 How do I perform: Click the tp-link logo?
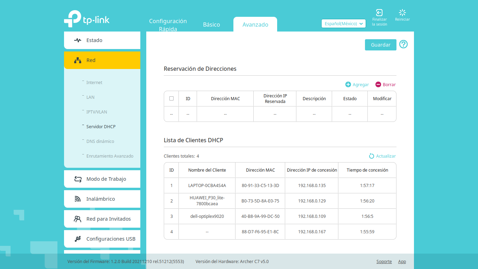pyautogui.click(x=86, y=19)
